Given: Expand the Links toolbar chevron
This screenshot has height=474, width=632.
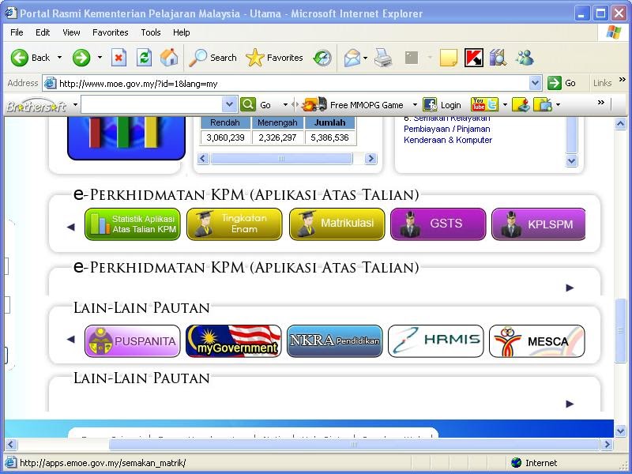Looking at the screenshot, I should pos(623,80).
